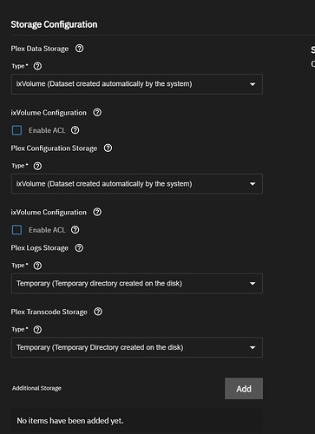Open help for Plex Logs Storage
This screenshot has width=315, height=434.
tap(79, 248)
